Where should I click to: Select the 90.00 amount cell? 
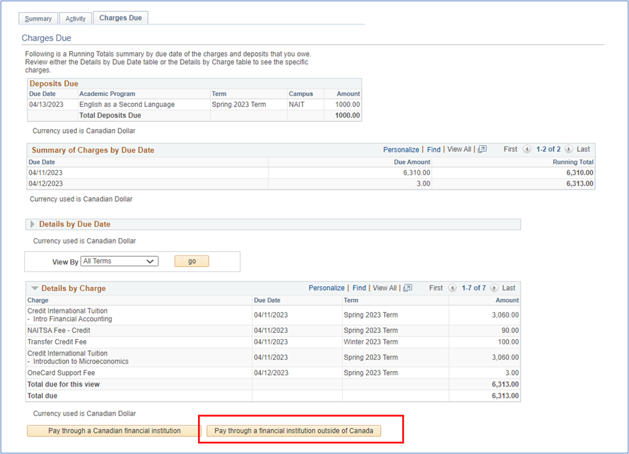point(510,330)
